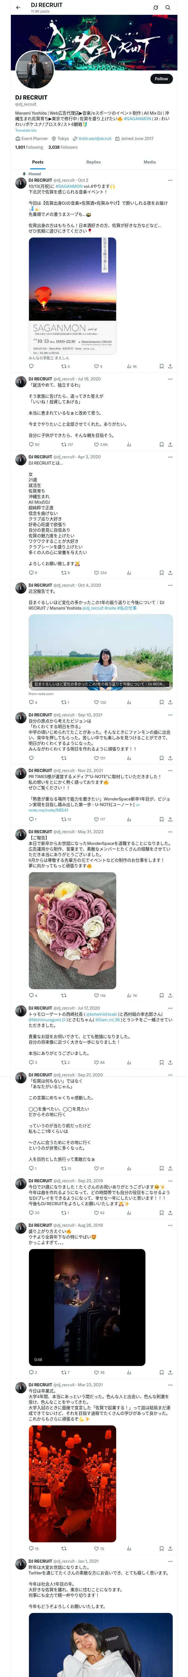Image resolution: width=188 pixels, height=1677 pixels.
Task: Retweet the Jul 19, 2020 post
Action: tap(67, 445)
